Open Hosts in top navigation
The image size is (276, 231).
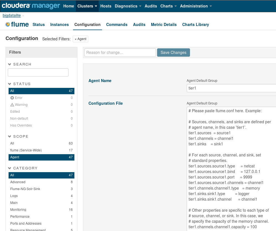pyautogui.click(x=106, y=6)
